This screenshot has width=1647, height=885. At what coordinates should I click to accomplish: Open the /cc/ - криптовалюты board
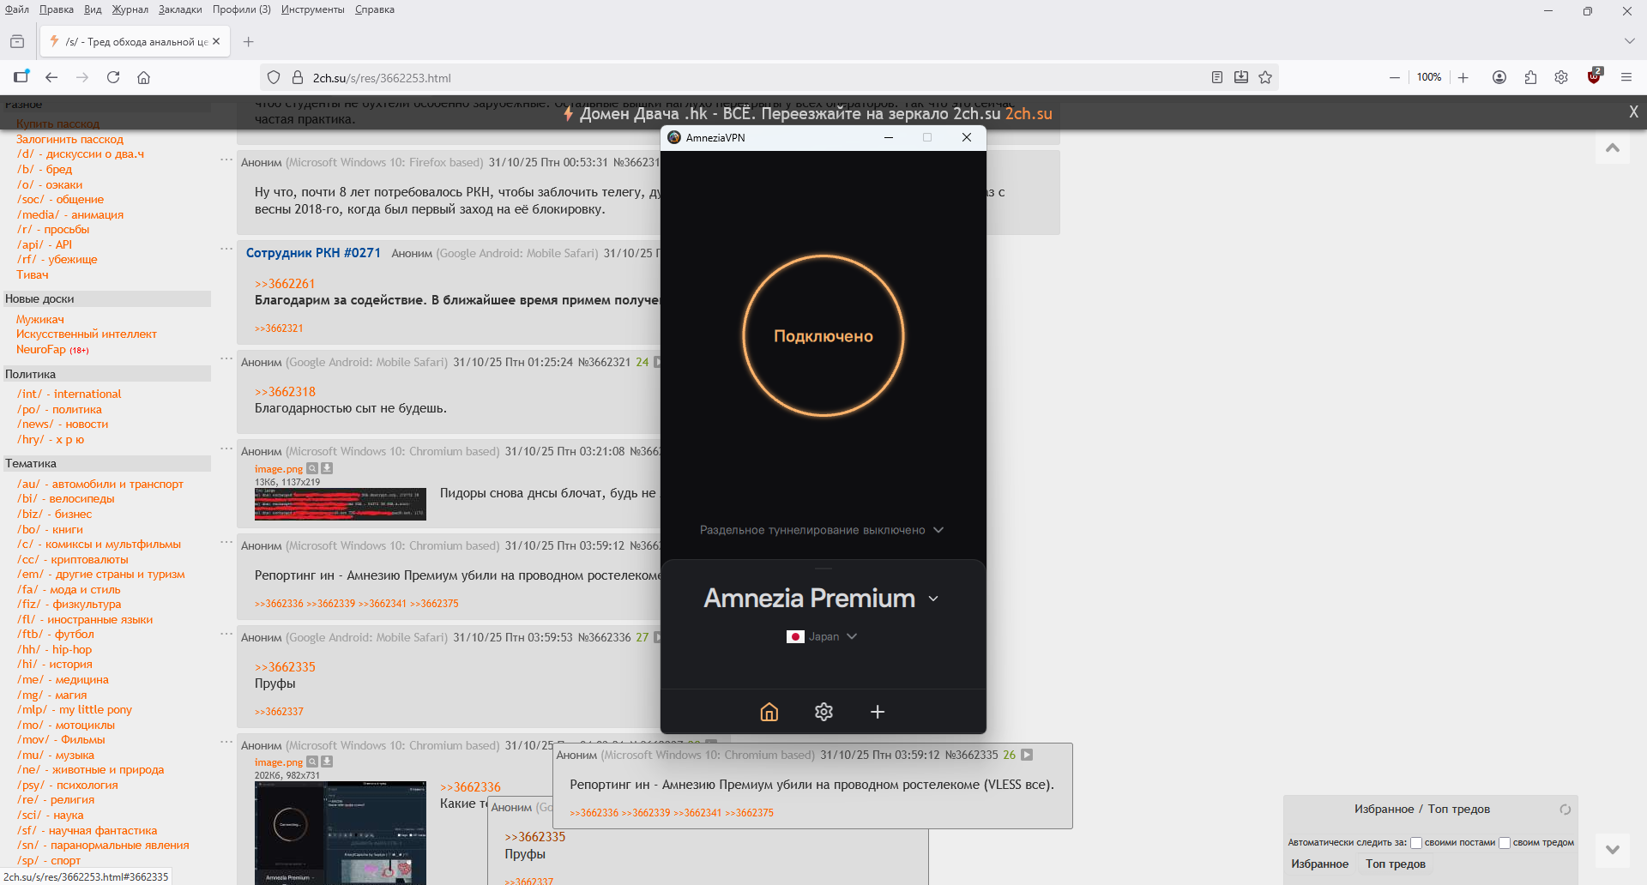tap(72, 559)
